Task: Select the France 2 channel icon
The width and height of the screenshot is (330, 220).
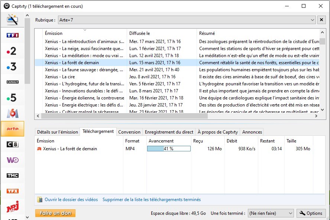Action: (x=12, y=51)
